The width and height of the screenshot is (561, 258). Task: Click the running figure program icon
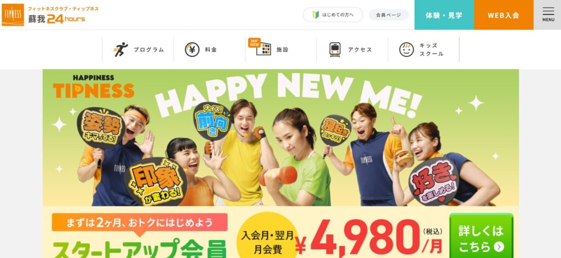(121, 49)
